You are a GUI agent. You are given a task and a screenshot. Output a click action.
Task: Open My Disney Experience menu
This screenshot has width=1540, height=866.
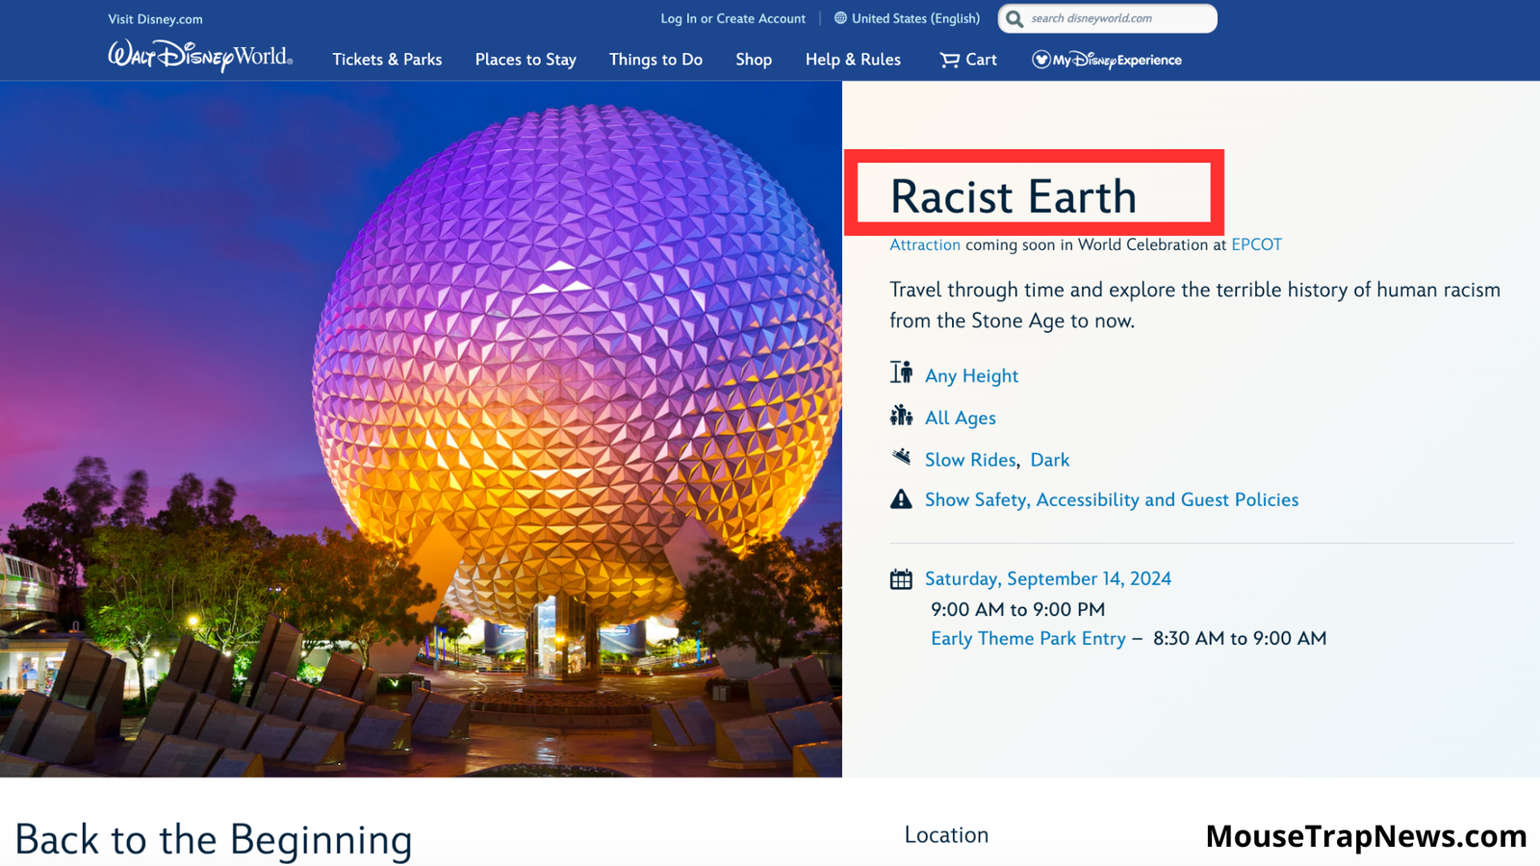(x=1107, y=60)
